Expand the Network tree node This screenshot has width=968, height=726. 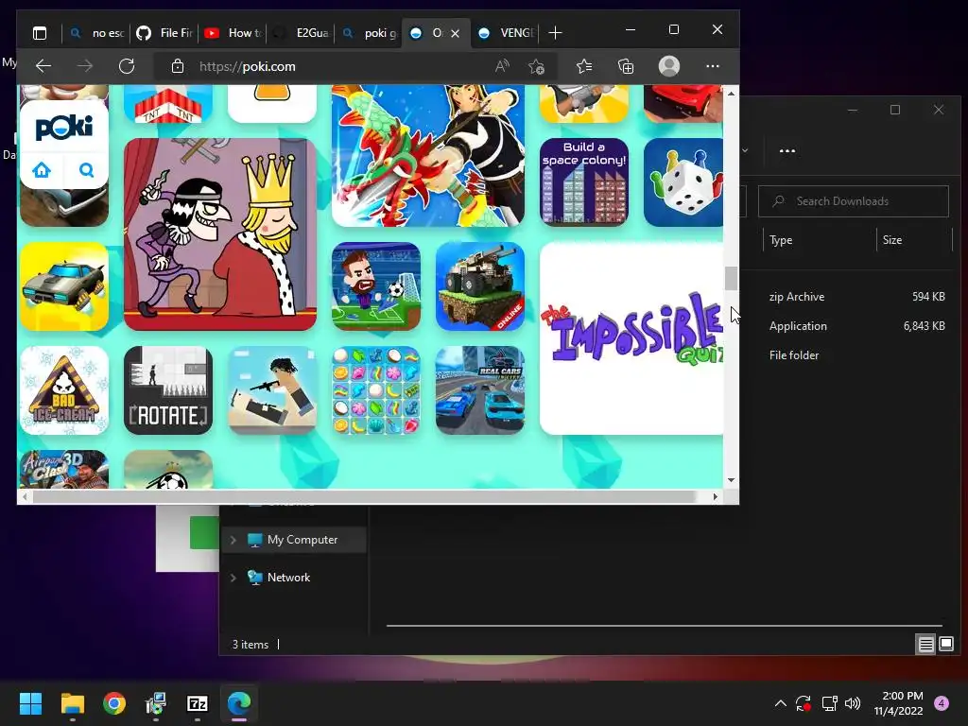tap(233, 578)
